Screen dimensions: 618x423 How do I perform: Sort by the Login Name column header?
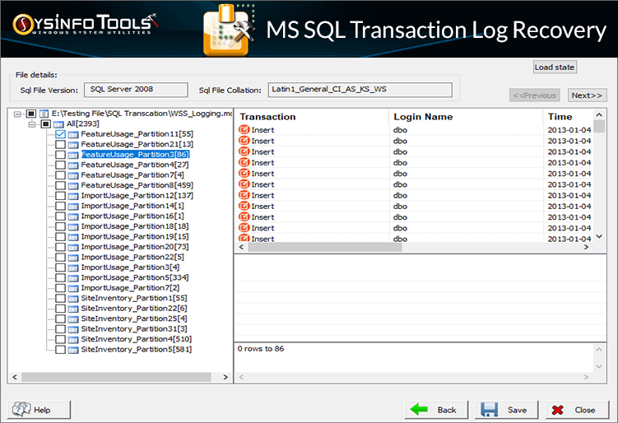point(423,117)
